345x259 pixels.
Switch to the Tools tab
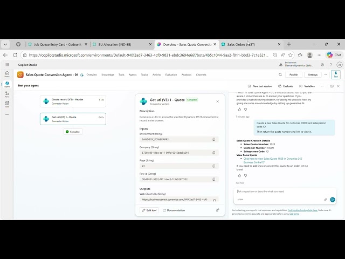[x=121, y=74]
